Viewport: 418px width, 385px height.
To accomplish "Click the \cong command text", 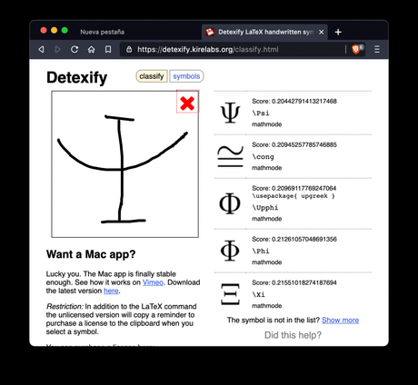I will [263, 157].
